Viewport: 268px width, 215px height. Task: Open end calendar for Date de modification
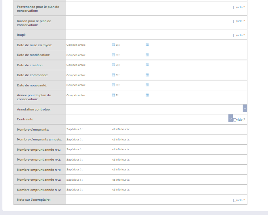[x=147, y=55]
